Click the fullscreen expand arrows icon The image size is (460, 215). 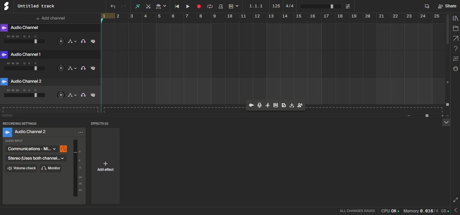[455, 200]
